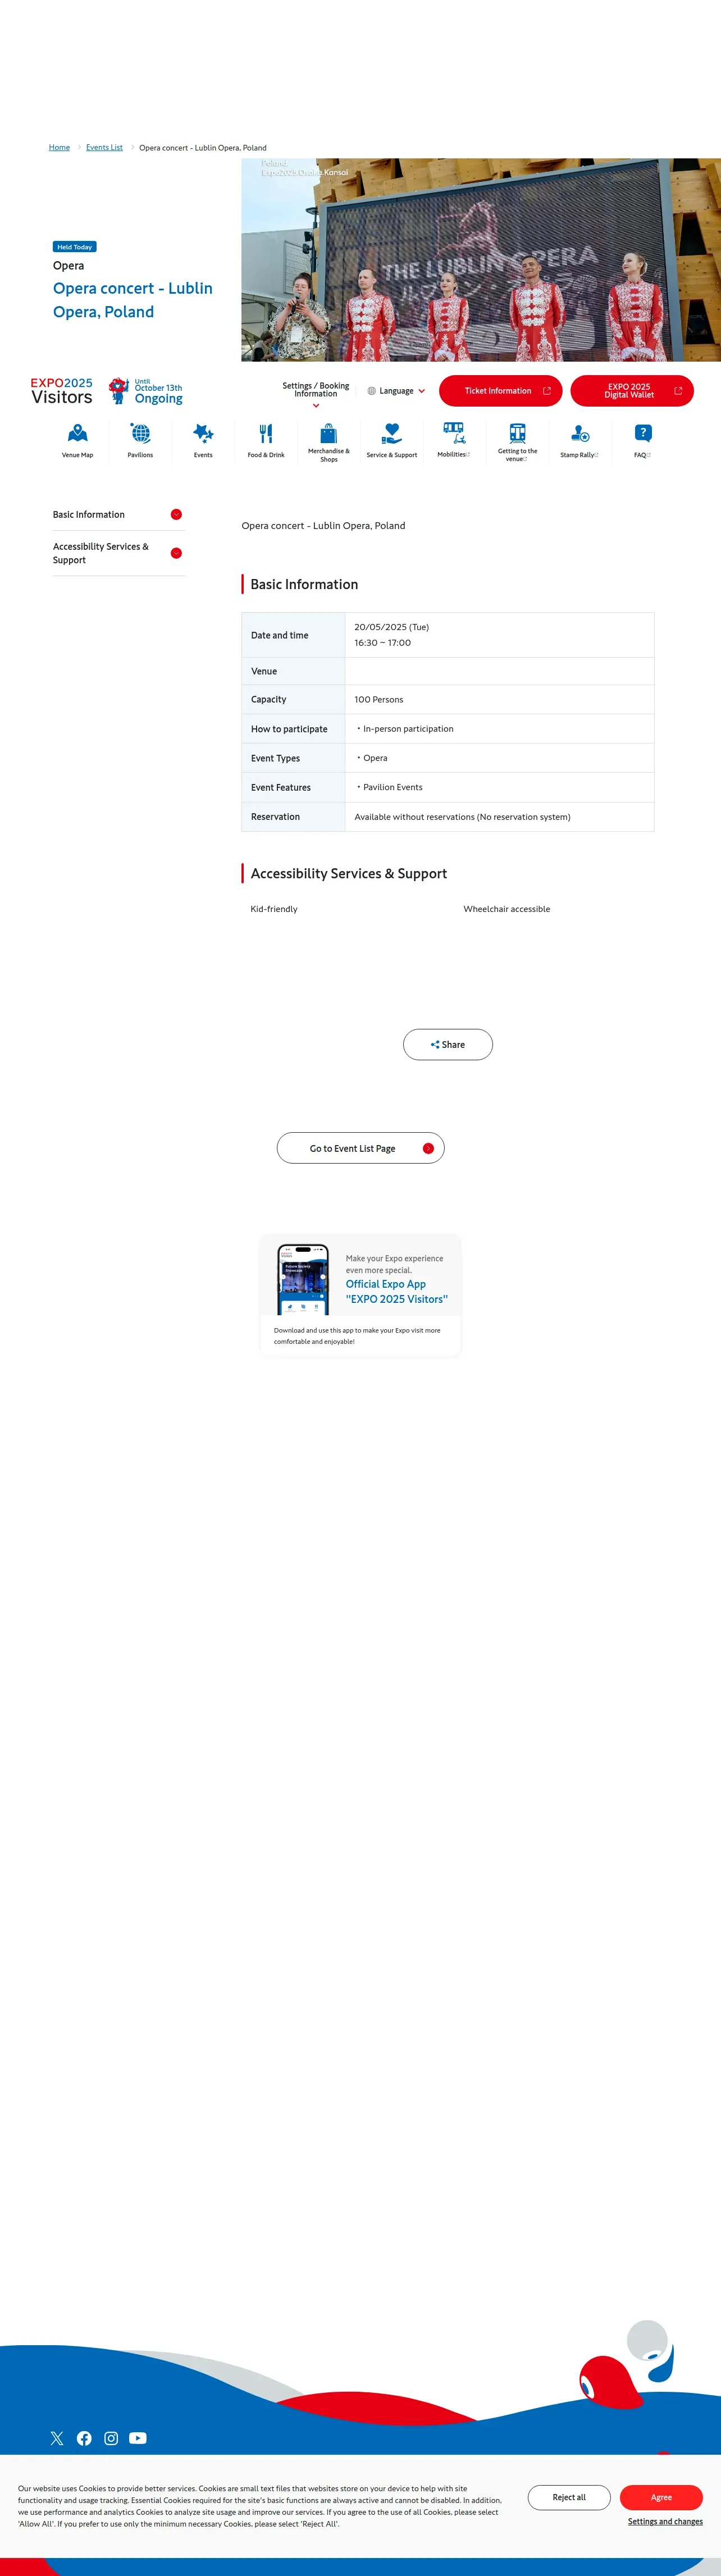Open the Service & Support icon
The height and width of the screenshot is (2576, 721).
pos(392,433)
